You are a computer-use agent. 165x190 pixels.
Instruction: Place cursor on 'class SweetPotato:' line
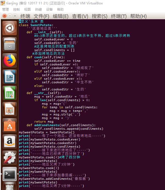pos(36,25)
